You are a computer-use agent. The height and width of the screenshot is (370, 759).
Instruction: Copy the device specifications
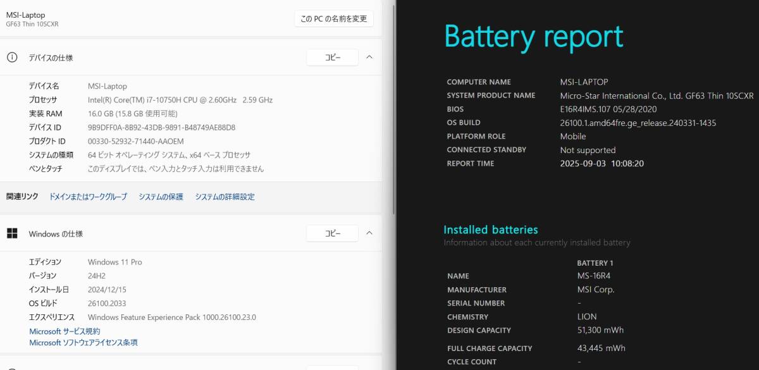(x=333, y=58)
